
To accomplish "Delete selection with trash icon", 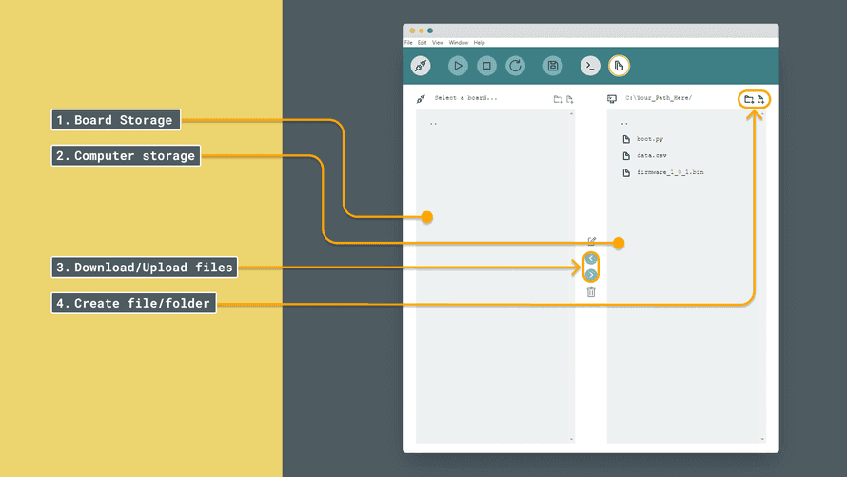I will tap(591, 291).
